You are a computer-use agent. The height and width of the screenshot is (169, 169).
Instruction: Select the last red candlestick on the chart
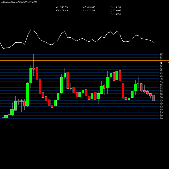tap(154, 98)
